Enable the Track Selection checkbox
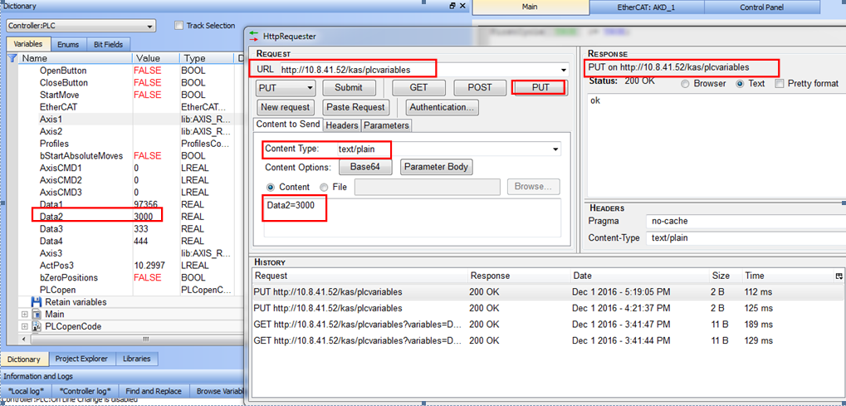Viewport: 846px width, 406px height. pyautogui.click(x=179, y=26)
